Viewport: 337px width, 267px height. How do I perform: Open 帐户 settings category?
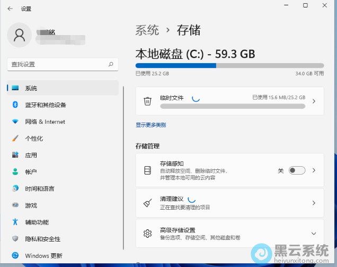[31, 172]
